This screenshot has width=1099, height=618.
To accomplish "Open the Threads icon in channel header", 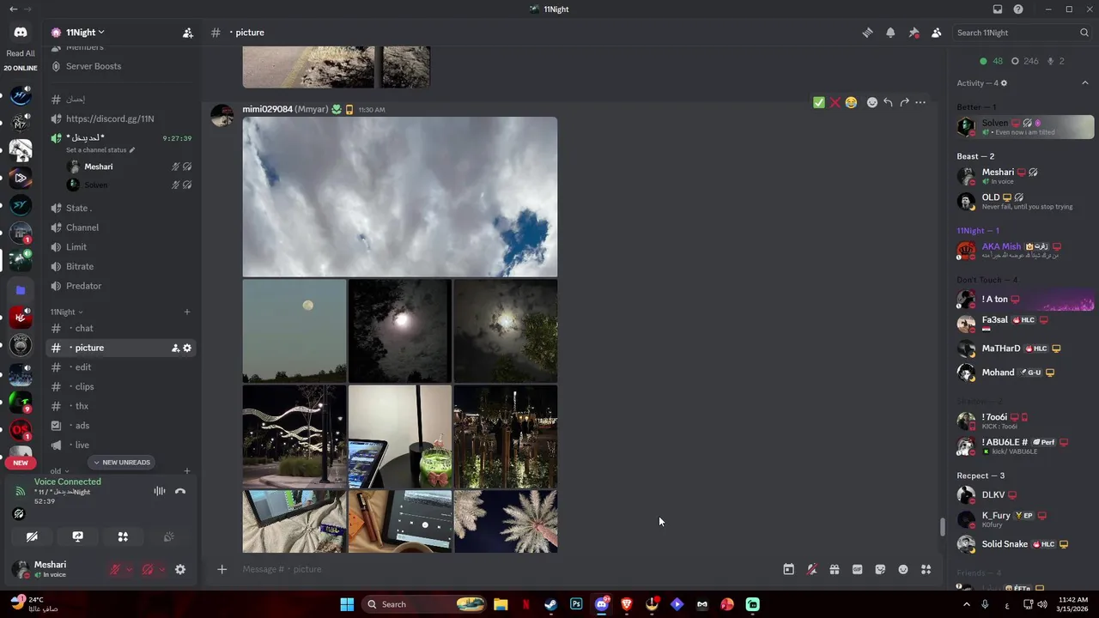I will (x=867, y=33).
